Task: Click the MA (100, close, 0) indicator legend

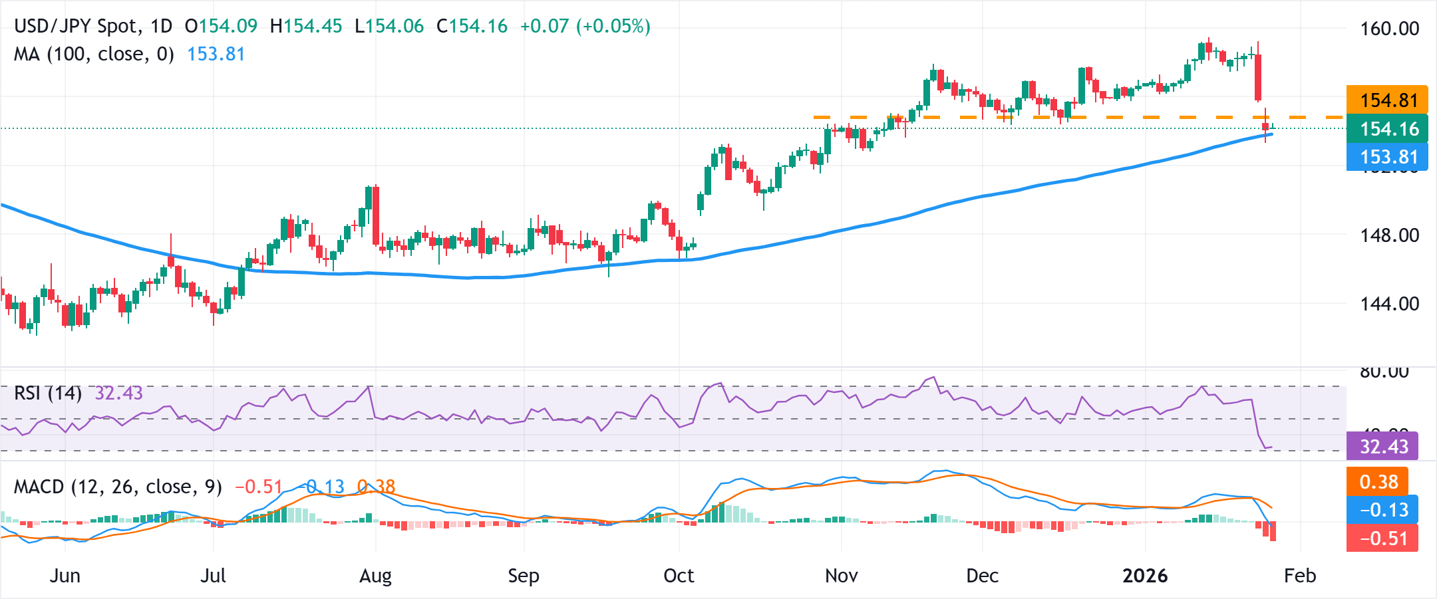Action: (93, 55)
